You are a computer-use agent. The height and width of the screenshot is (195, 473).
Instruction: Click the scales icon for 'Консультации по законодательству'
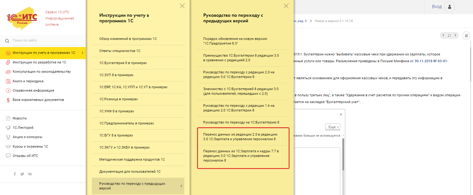coord(8,71)
